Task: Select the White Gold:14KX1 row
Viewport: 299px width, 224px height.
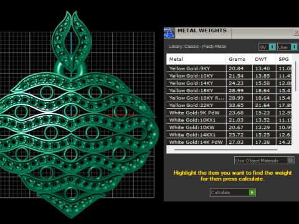Action: tap(229, 135)
